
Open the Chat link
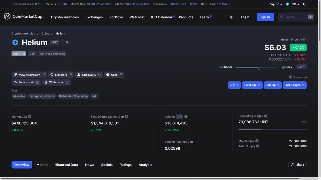114,75
